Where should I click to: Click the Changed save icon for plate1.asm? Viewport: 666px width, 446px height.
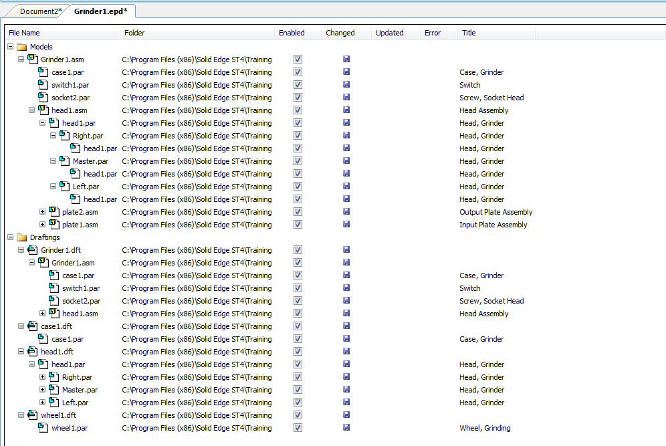(346, 225)
